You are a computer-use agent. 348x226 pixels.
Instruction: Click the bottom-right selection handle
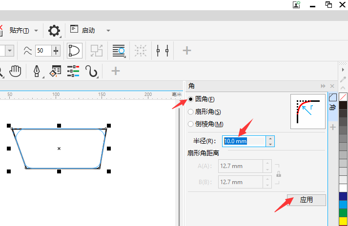(109, 171)
